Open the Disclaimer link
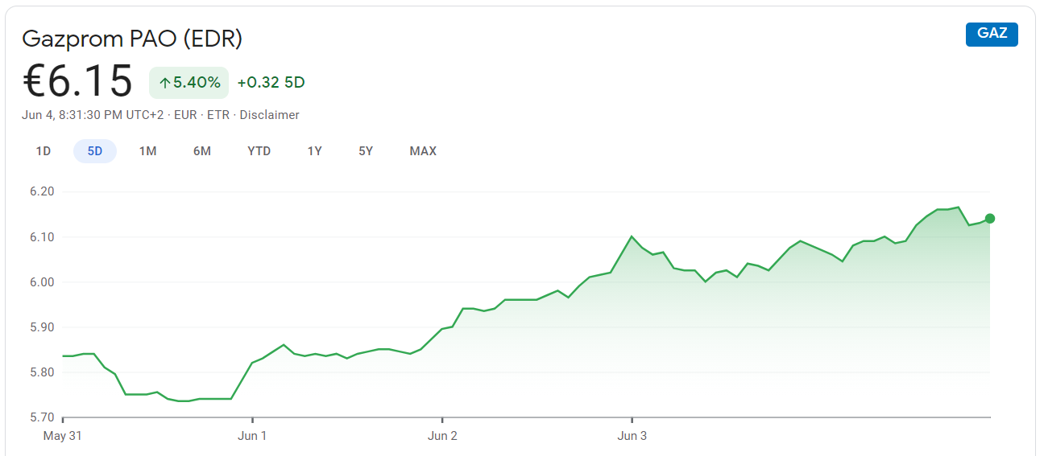 [269, 115]
